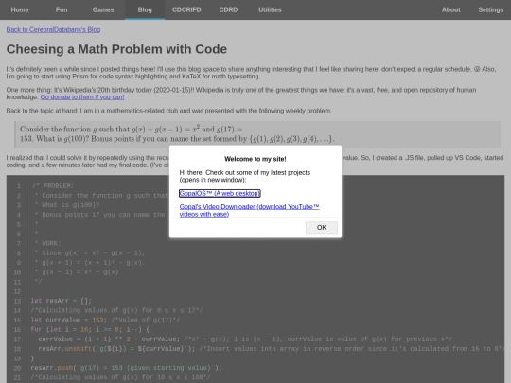Click the 'Welcome to my site!' dialog title
511x383 pixels.
click(x=255, y=159)
